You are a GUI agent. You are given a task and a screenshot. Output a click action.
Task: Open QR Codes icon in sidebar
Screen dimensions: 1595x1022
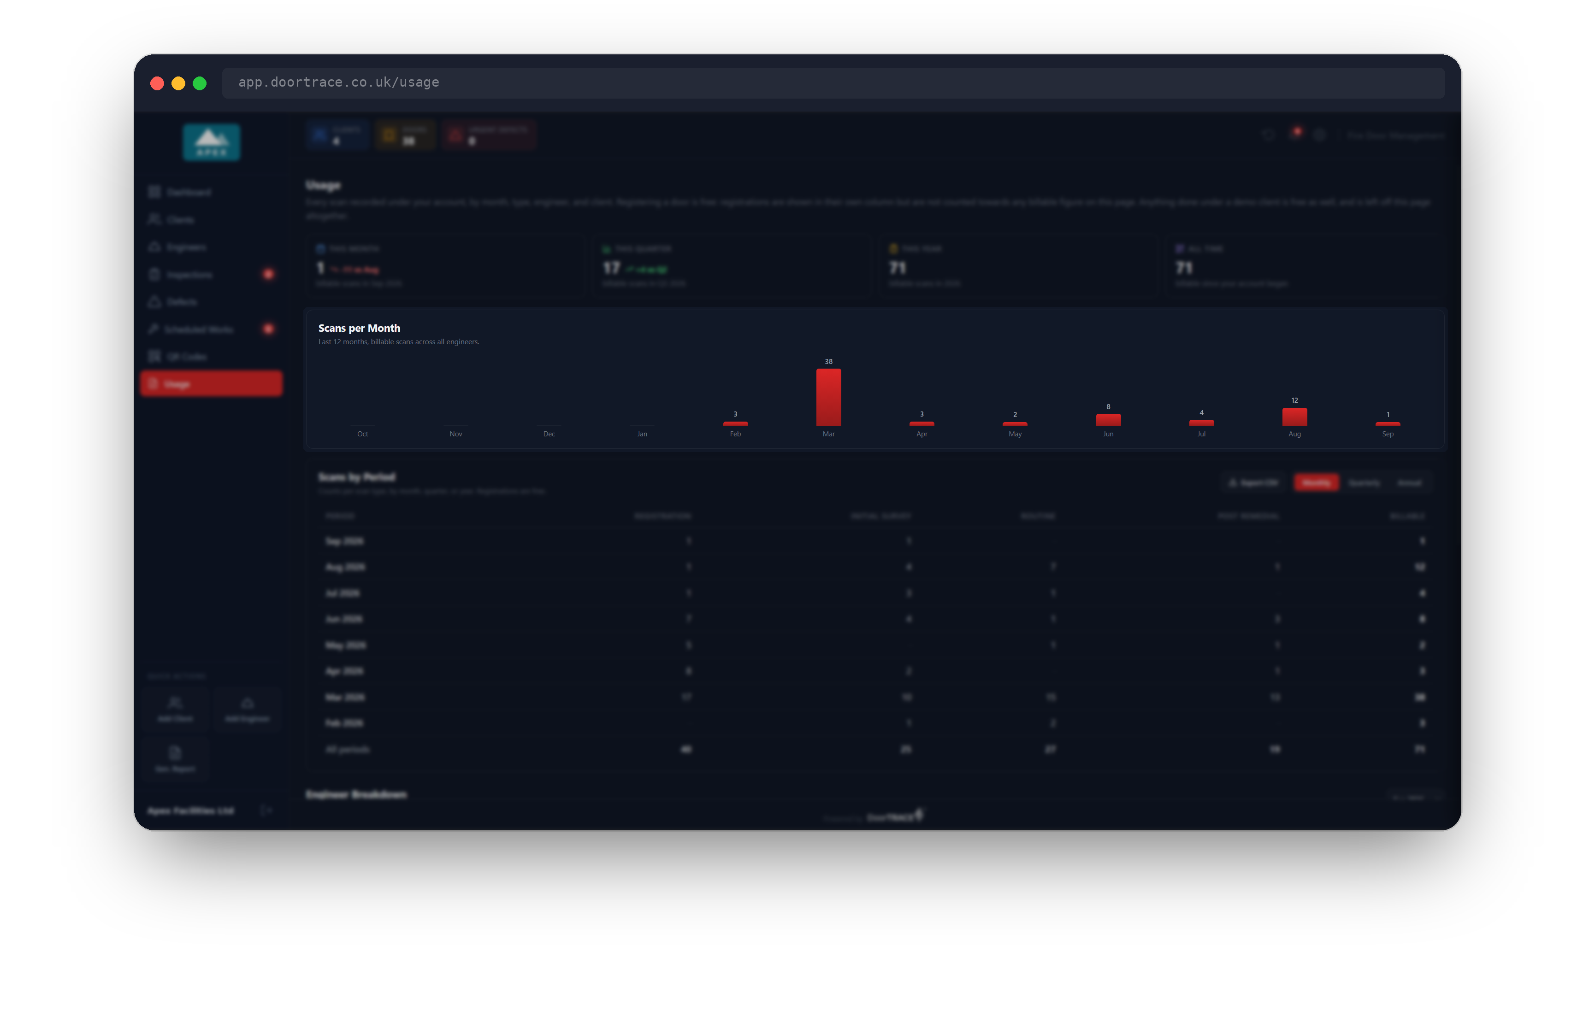[x=154, y=356]
